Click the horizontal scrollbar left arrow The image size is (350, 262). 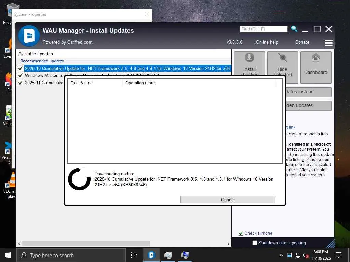click(19, 244)
